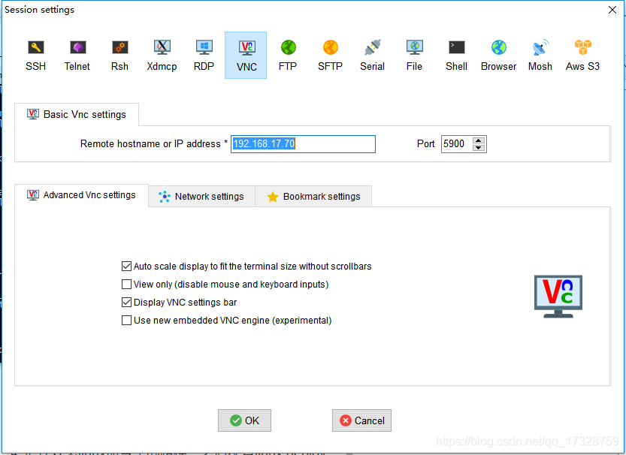Open the Basic Vnc settings tab
Viewport: 626px width, 455px height.
pyautogui.click(x=77, y=114)
